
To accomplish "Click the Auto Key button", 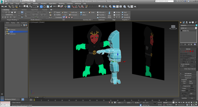I will 160,103.
